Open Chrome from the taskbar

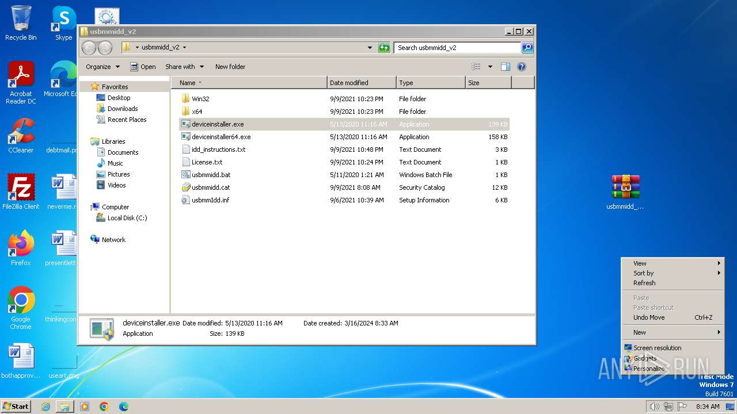point(104,407)
